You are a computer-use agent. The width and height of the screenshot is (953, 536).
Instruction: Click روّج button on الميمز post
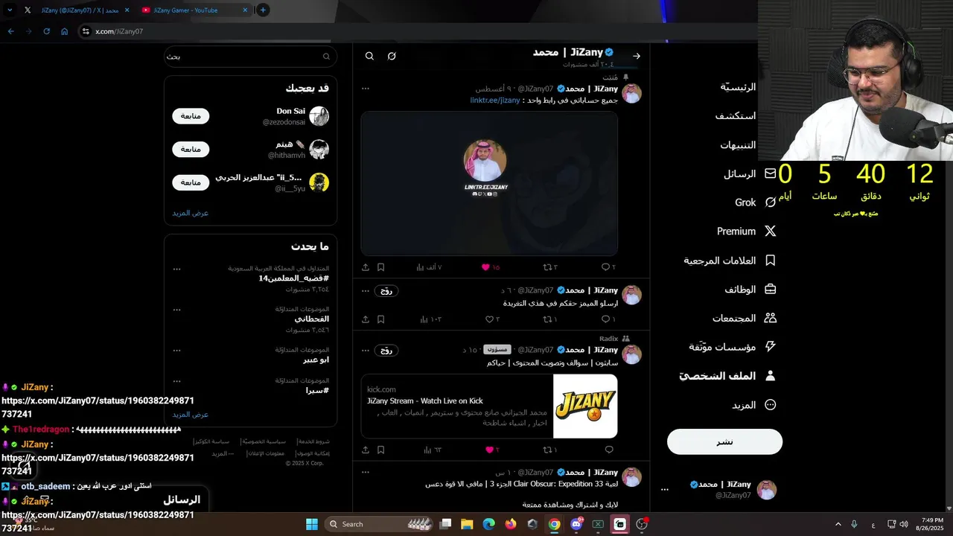(386, 291)
